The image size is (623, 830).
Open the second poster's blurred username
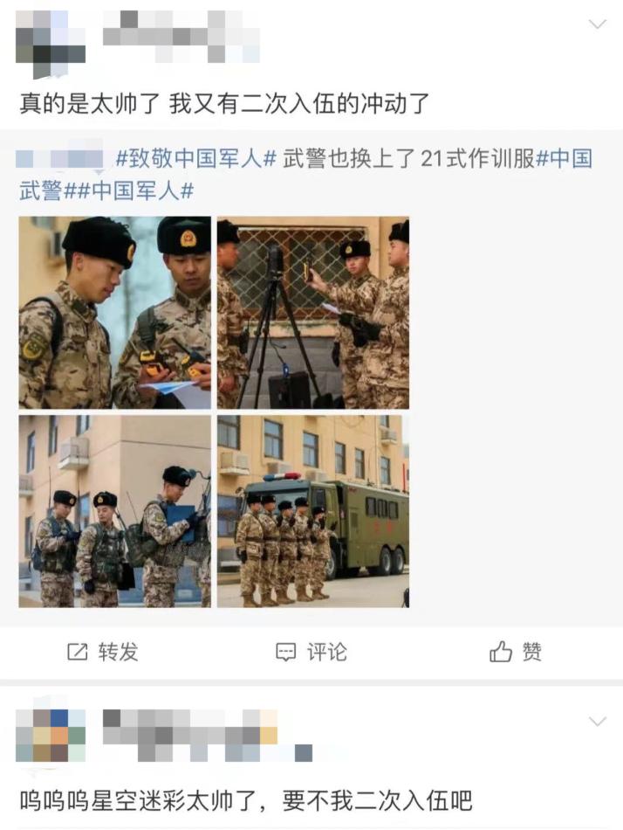click(208, 736)
